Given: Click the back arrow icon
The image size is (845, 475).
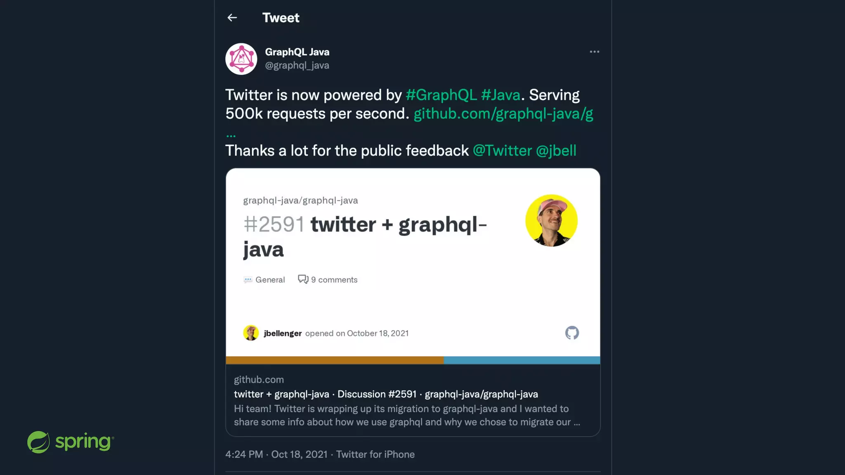Looking at the screenshot, I should 232,18.
